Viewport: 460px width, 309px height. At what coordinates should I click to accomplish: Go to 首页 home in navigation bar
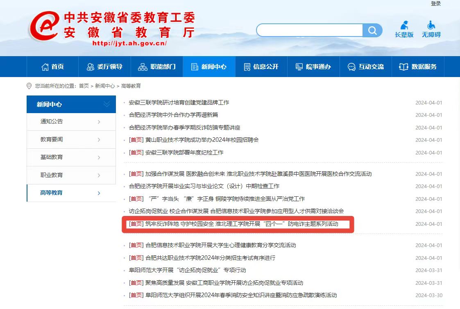click(x=52, y=67)
